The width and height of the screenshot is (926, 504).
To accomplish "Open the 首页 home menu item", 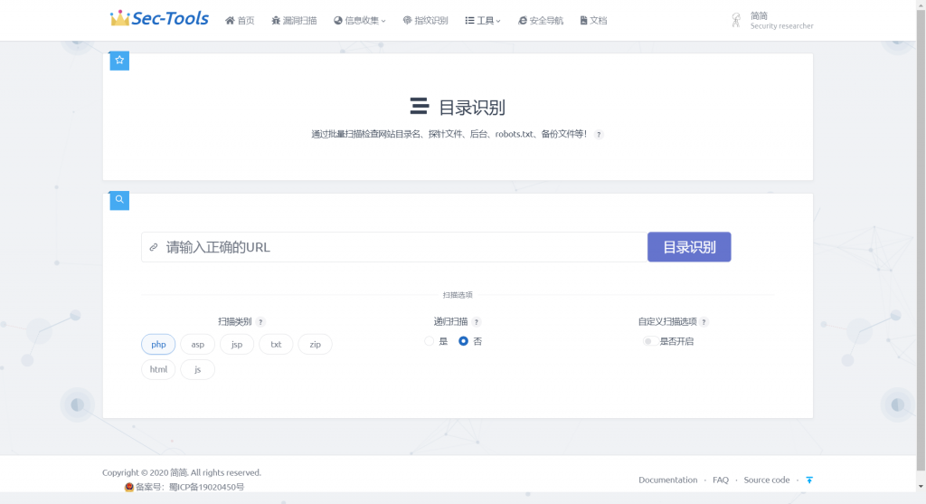I will (x=239, y=21).
